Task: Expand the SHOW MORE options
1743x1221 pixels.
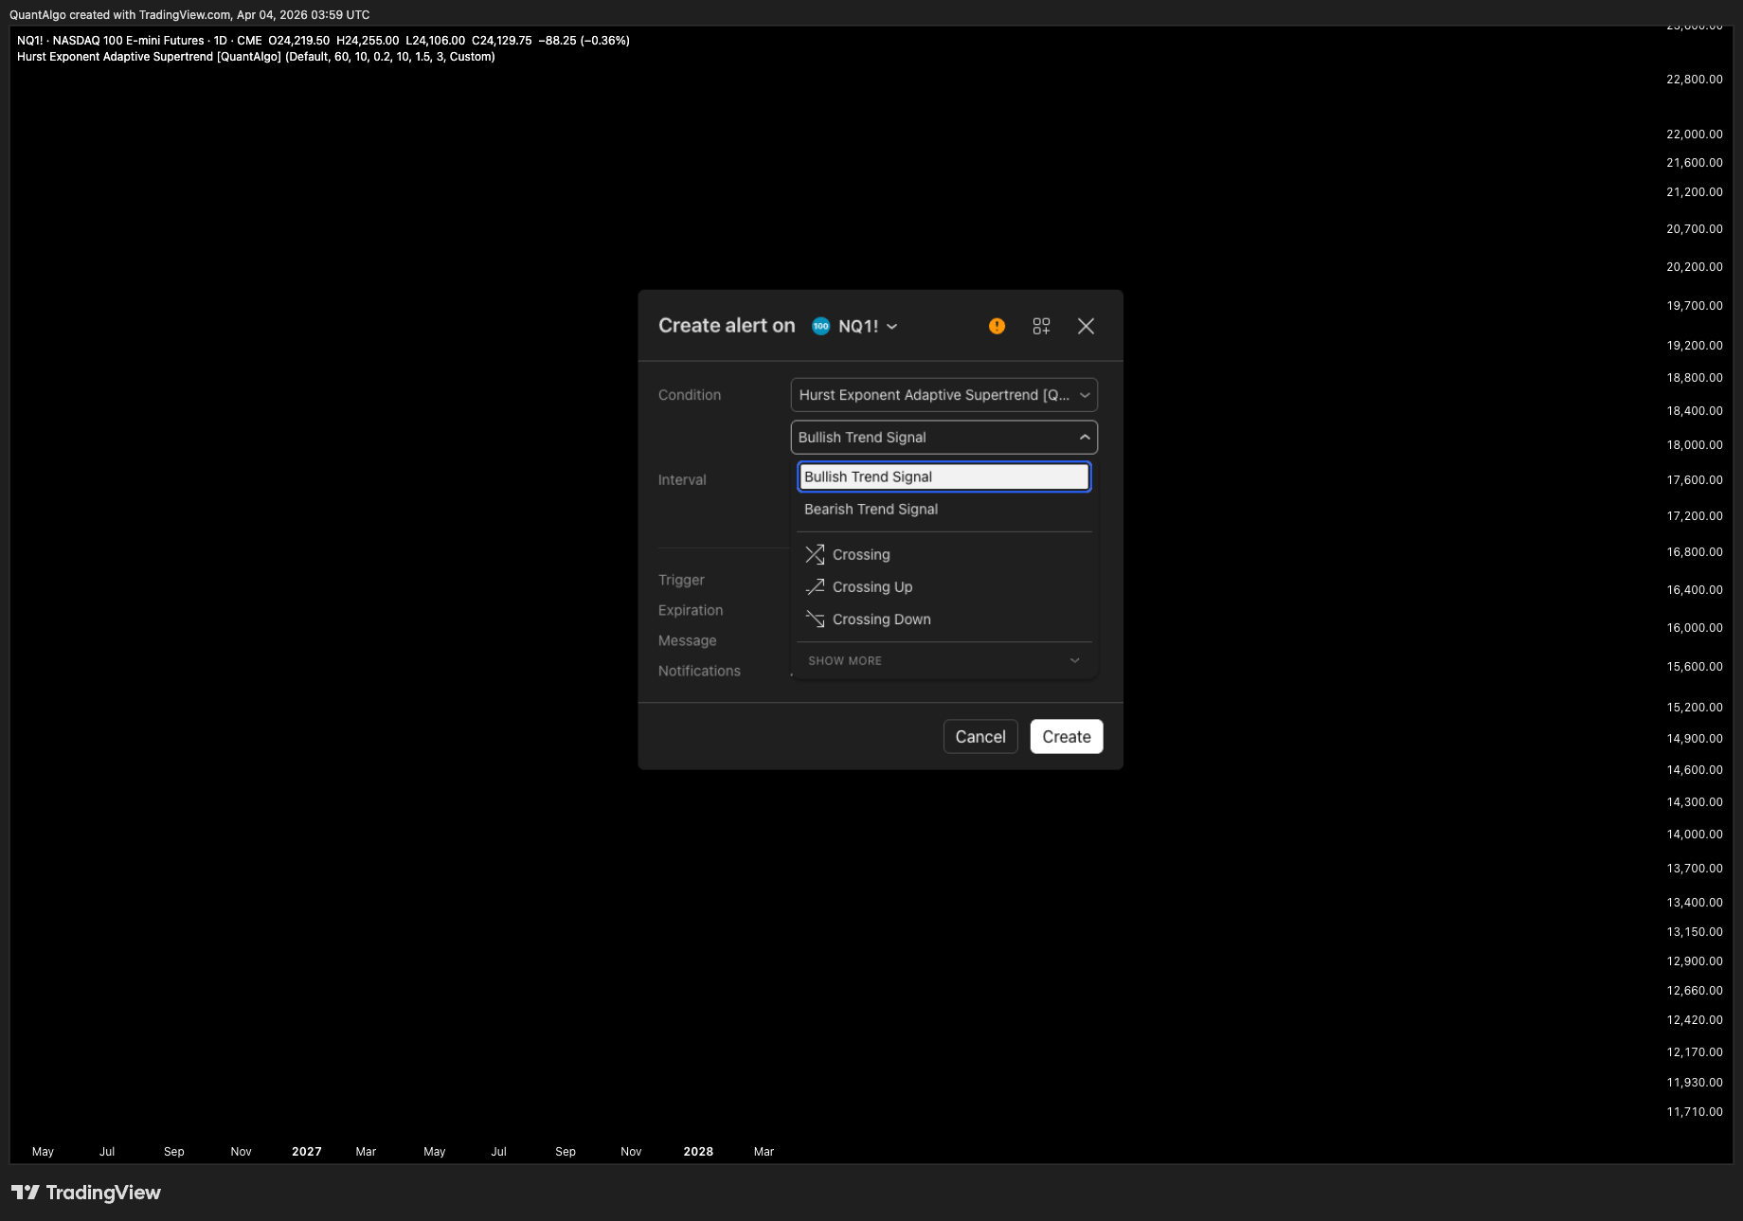Action: click(x=943, y=660)
